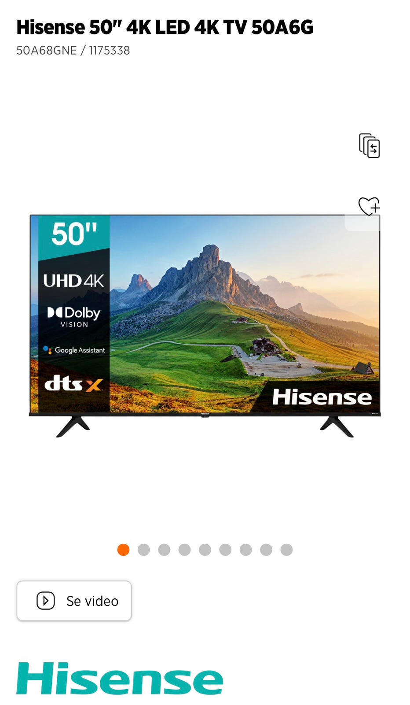Viewport: 410px width, 705px height.
Task: Click the dts X logo on image
Action: click(74, 383)
